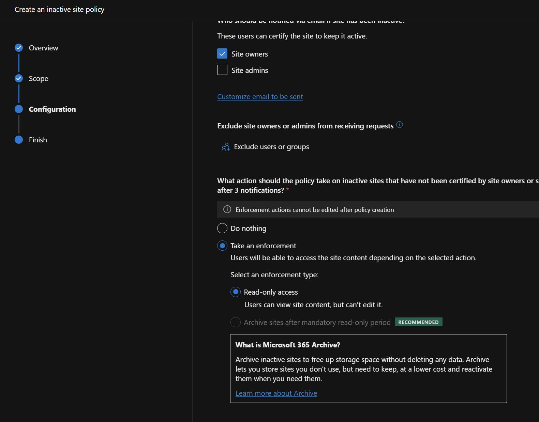Click the Overview step checkmark icon

(19, 48)
